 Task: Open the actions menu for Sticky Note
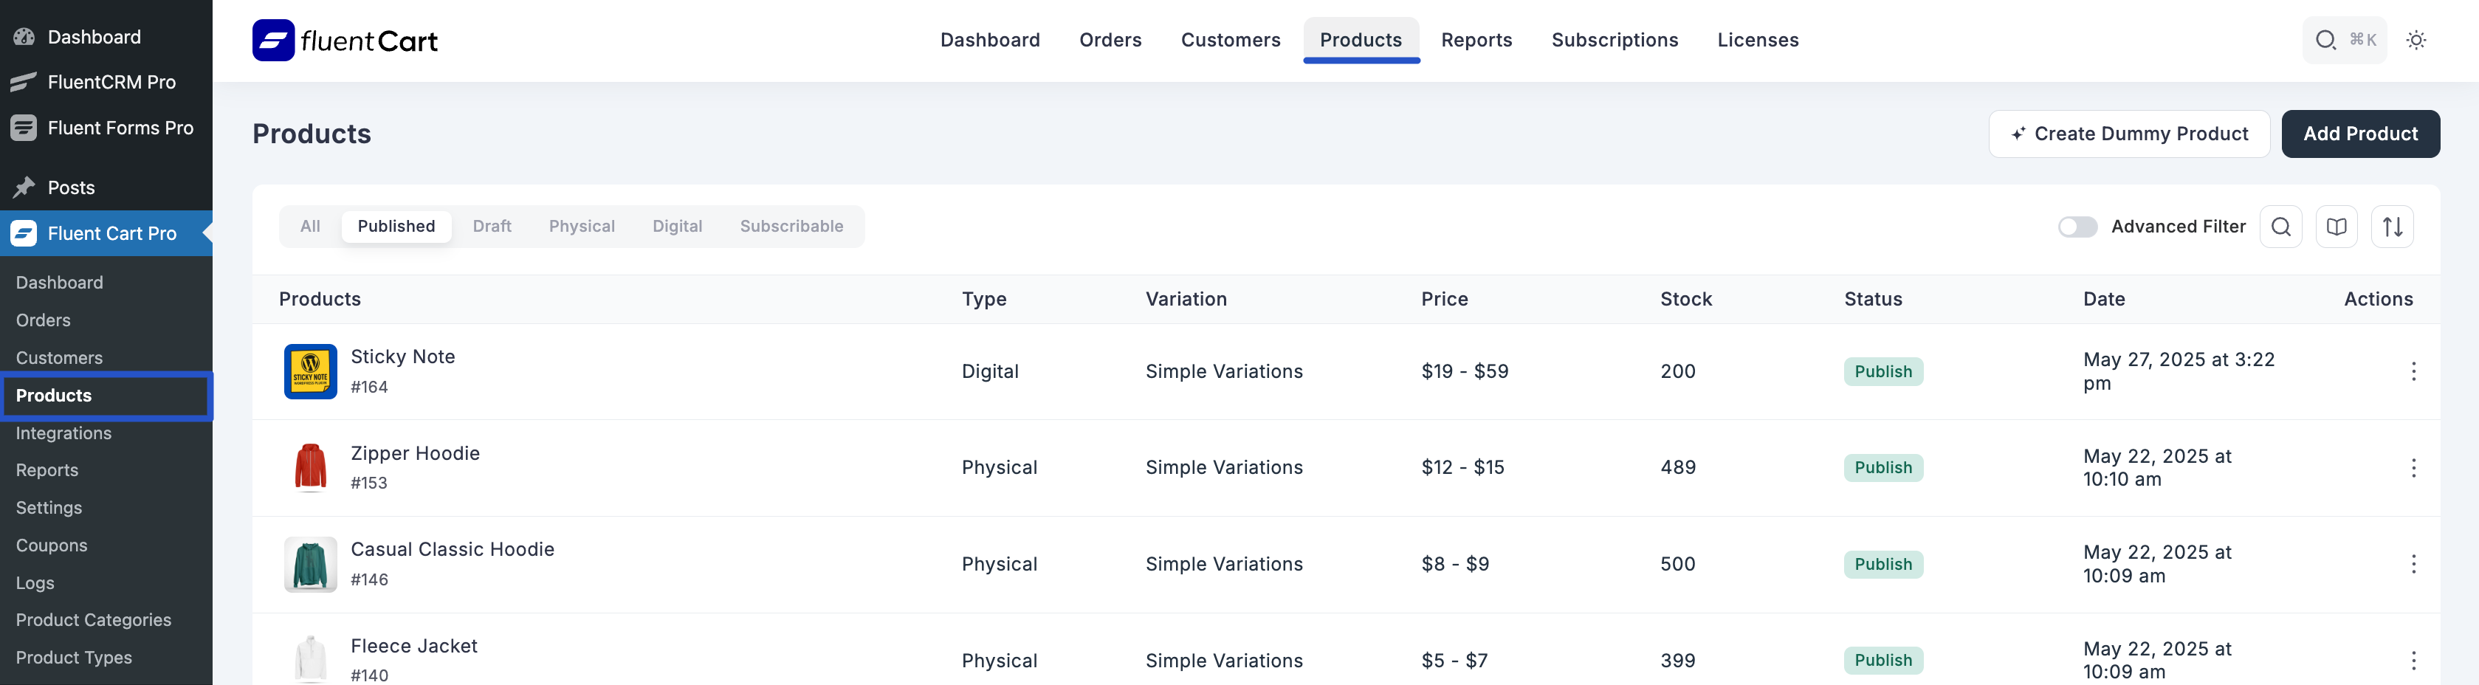click(x=2415, y=371)
